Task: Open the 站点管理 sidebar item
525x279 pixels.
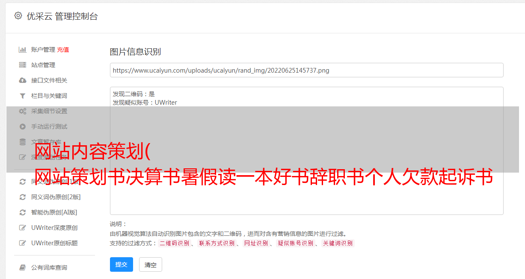Action: click(43, 65)
